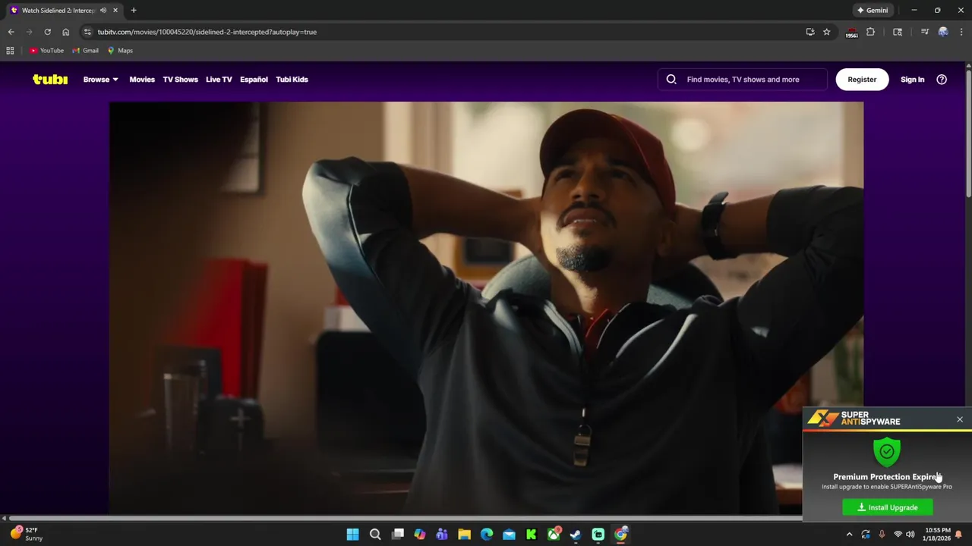Click the Gemini button
The width and height of the screenshot is (972, 546).
(873, 11)
